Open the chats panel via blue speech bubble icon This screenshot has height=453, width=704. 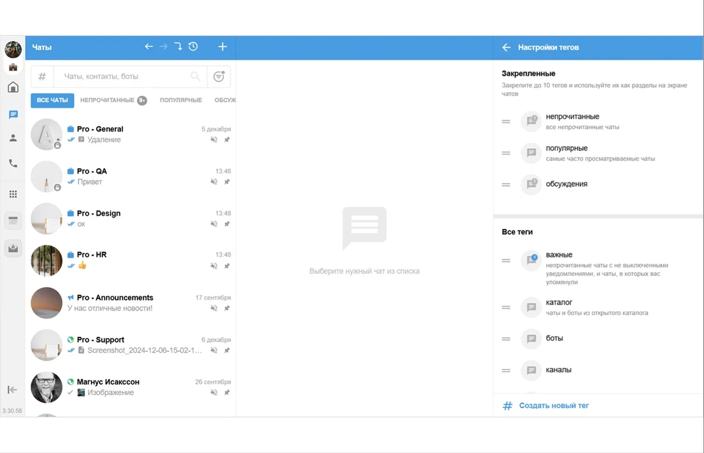point(13,114)
